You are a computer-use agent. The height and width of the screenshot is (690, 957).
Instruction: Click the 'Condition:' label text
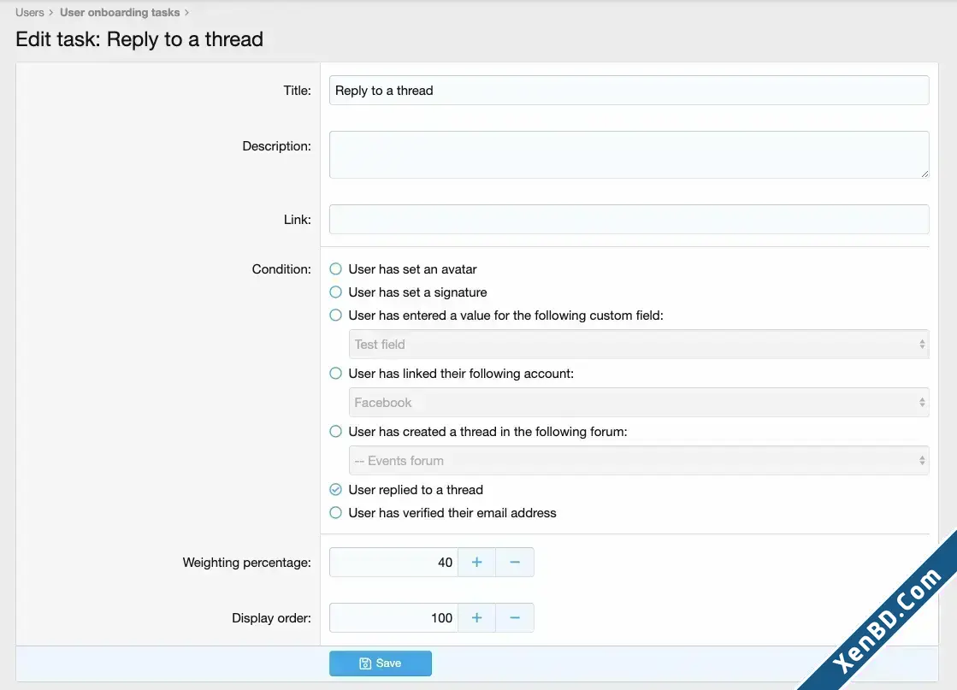pos(281,269)
